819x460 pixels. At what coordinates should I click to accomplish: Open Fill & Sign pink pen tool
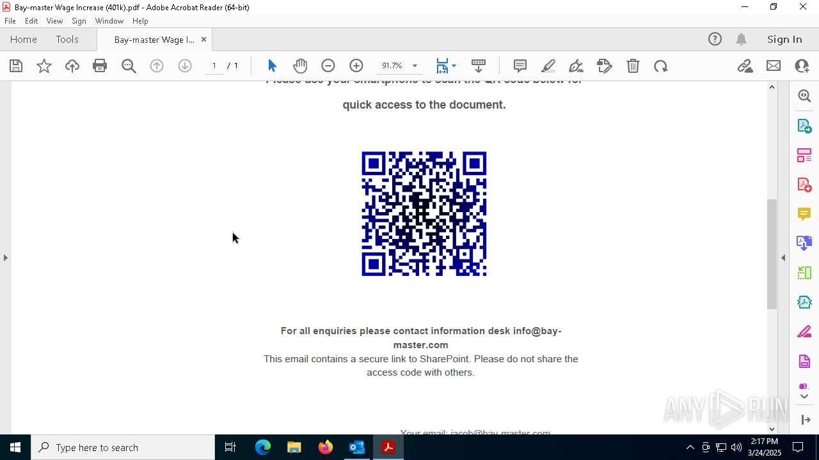804,332
